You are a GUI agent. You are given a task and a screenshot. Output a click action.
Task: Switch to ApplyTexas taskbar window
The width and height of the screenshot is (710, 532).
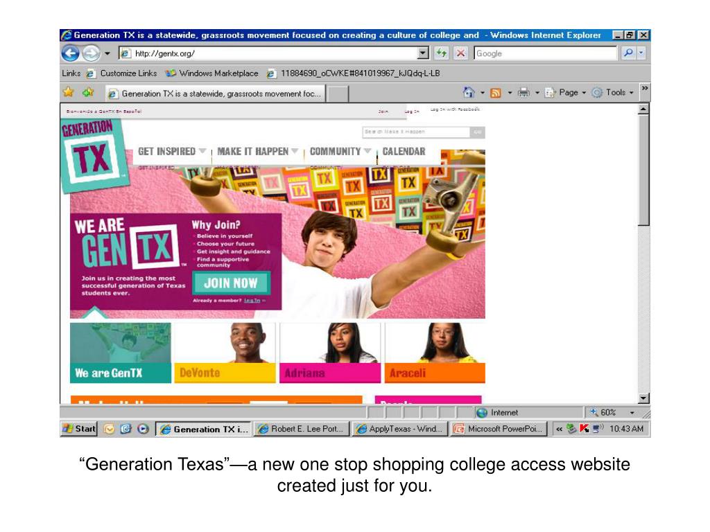point(400,429)
